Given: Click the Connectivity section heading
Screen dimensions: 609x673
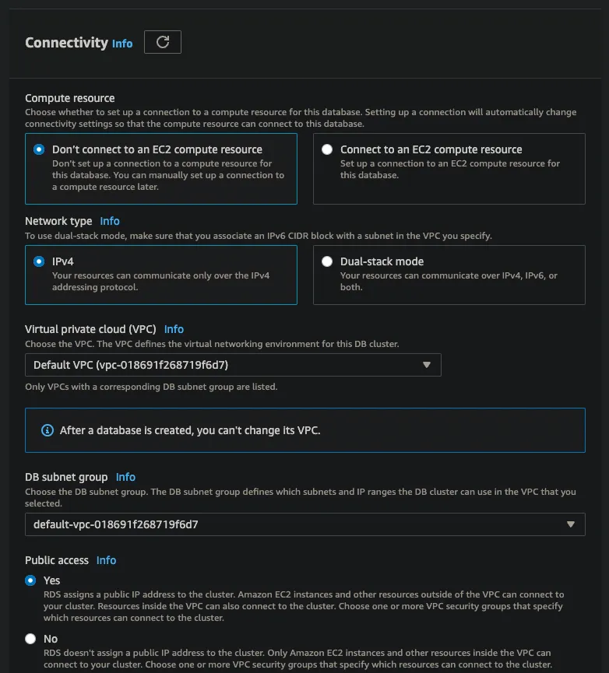Looking at the screenshot, I should [66, 43].
